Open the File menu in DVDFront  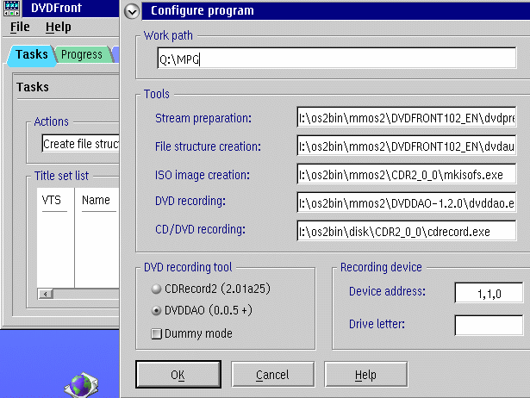tap(20, 27)
